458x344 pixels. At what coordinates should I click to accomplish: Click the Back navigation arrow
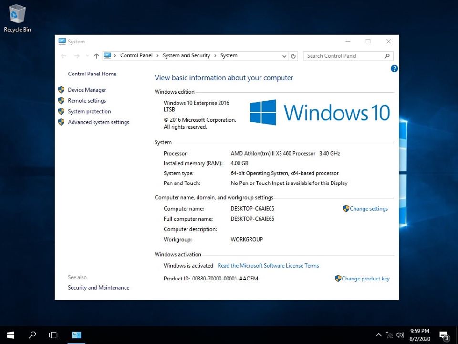(x=63, y=56)
